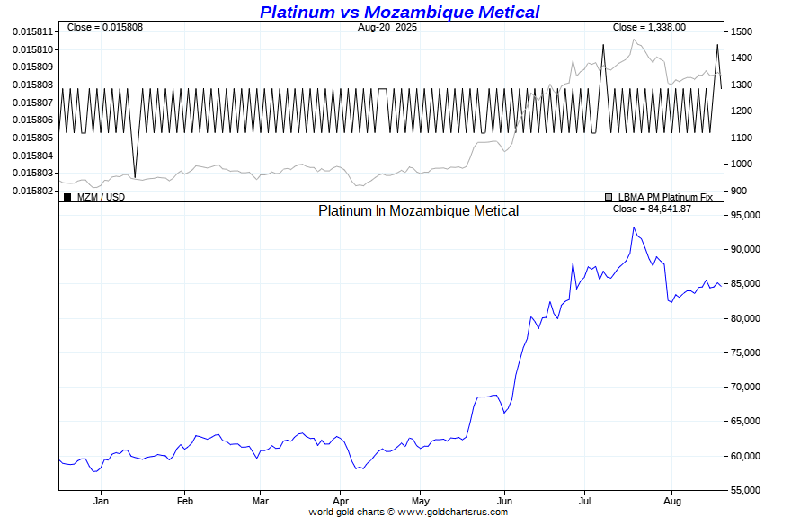Click the 0.015804 left axis value
The image size is (800, 517).
[x=32, y=156]
